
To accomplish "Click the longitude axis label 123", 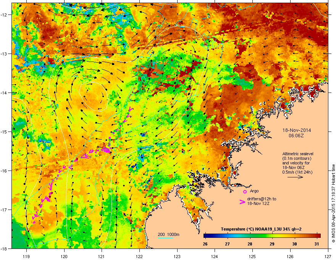I will [177, 256].
